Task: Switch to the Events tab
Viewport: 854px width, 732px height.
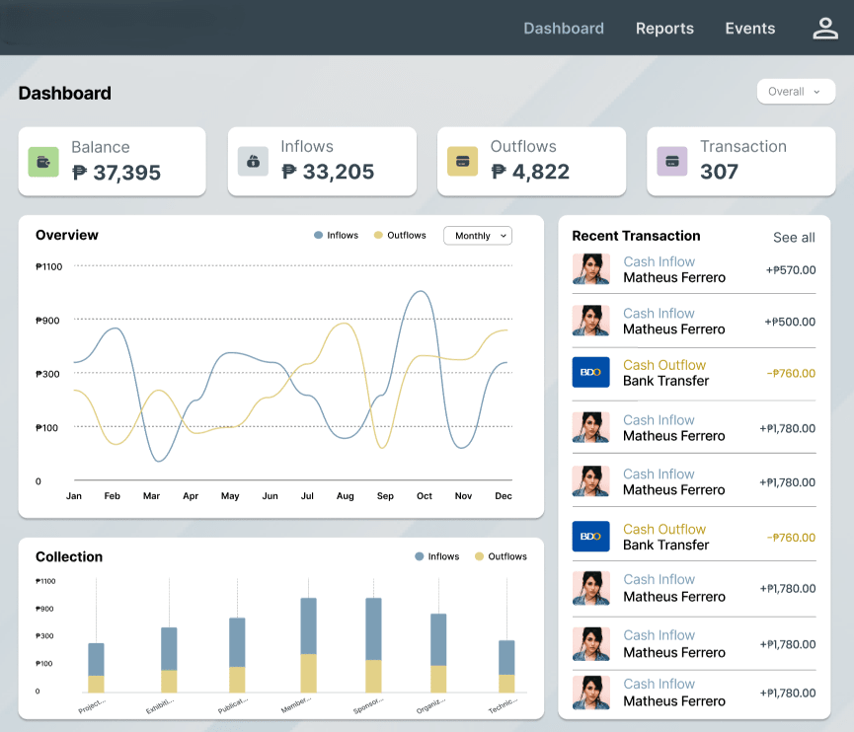Action: [x=750, y=29]
